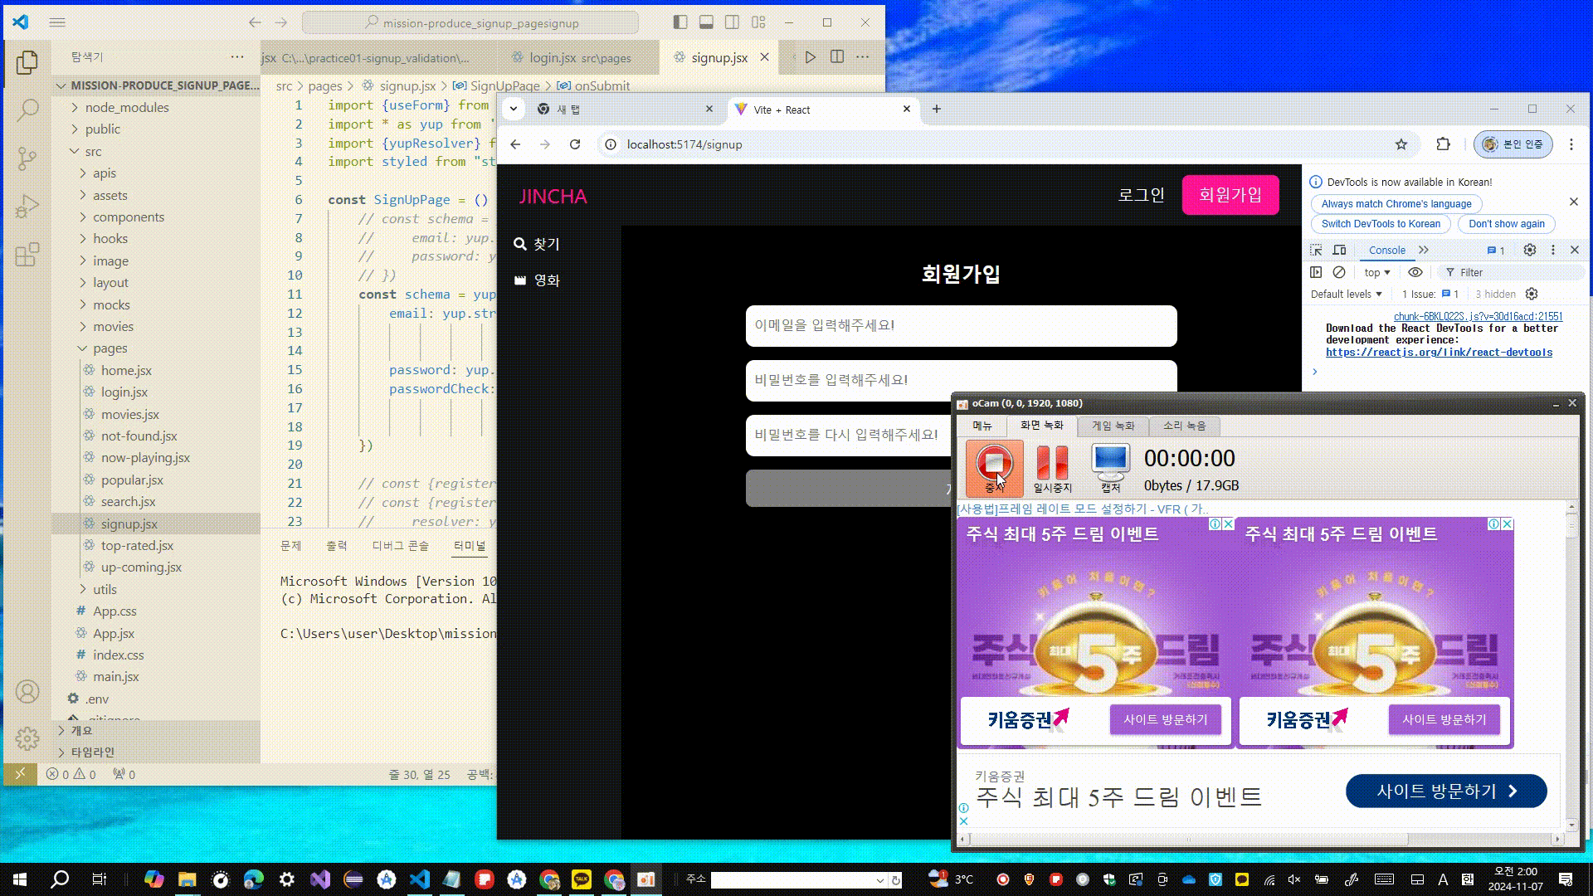The height and width of the screenshot is (896, 1593).
Task: Click the email input field
Action: (961, 325)
